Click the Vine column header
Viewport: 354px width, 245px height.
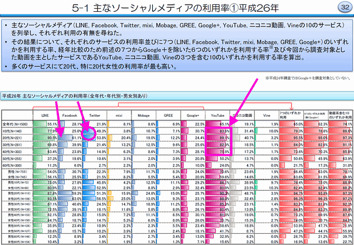[267, 115]
